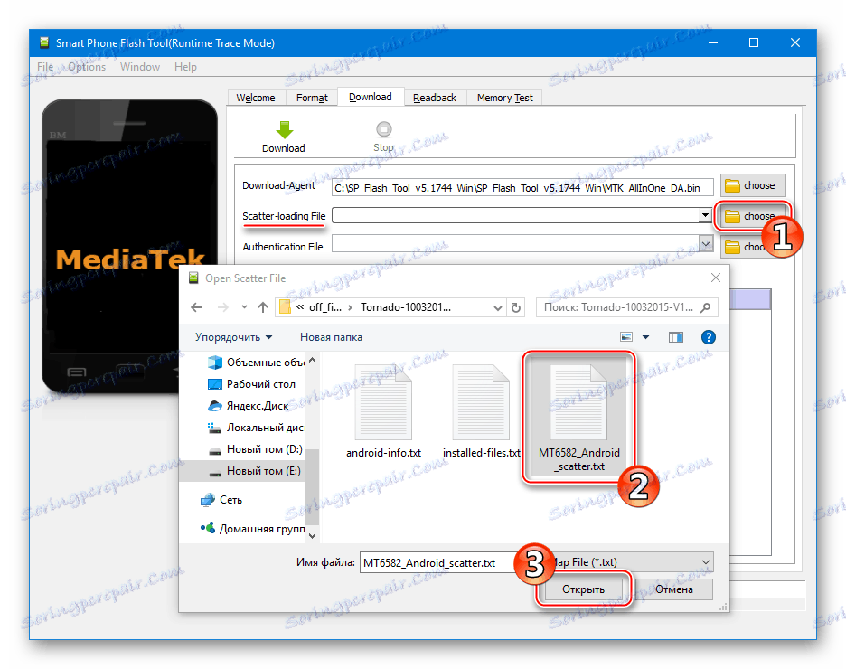The width and height of the screenshot is (846, 669).
Task: Switch to the Readback tab
Action: click(435, 98)
